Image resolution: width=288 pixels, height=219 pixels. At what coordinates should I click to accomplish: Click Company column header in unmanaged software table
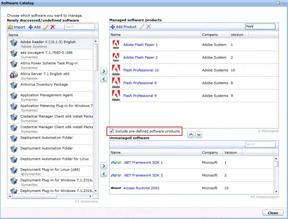[x=212, y=153]
